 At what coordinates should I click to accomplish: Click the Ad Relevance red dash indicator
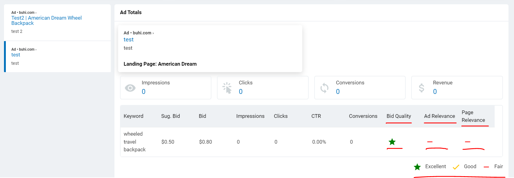point(430,142)
